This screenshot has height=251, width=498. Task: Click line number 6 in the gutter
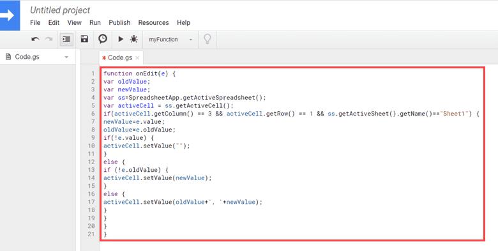(x=93, y=114)
